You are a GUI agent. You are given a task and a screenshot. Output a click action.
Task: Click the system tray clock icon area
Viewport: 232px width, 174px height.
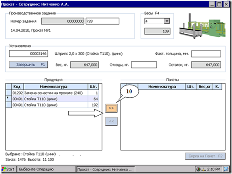coord(214,169)
